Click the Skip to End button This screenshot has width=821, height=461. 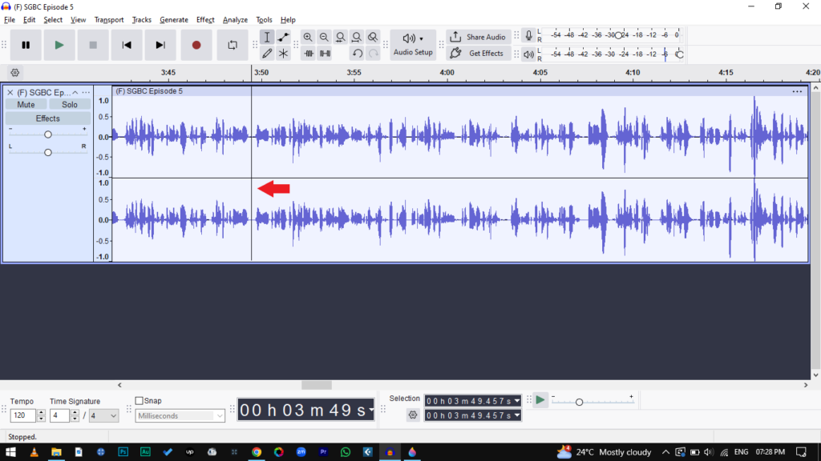tap(160, 46)
